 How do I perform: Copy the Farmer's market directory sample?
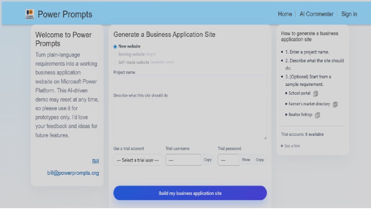click(335, 104)
